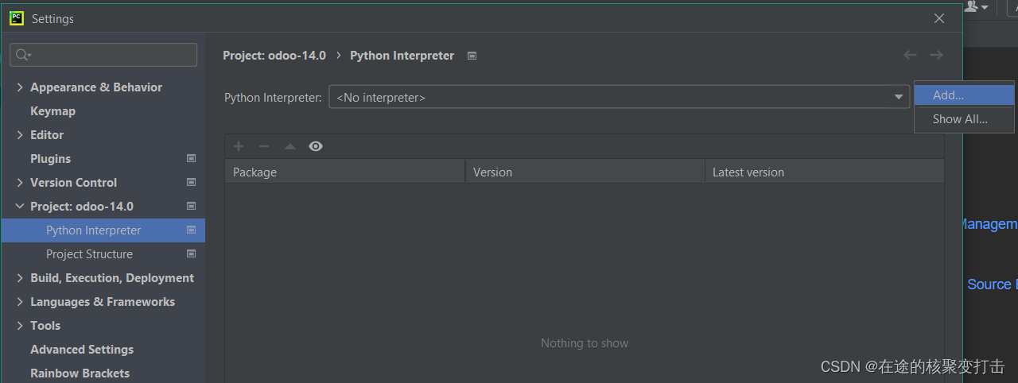The width and height of the screenshot is (1018, 383).
Task: Expand the Build, Execution, Deployment section
Action: (20, 278)
